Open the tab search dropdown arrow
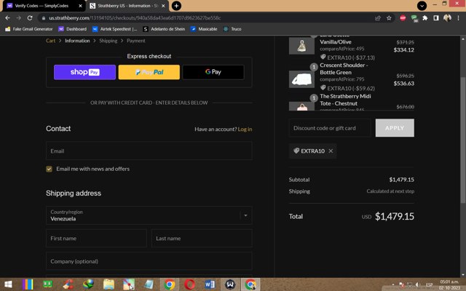The width and height of the screenshot is (466, 291). tap(422, 6)
